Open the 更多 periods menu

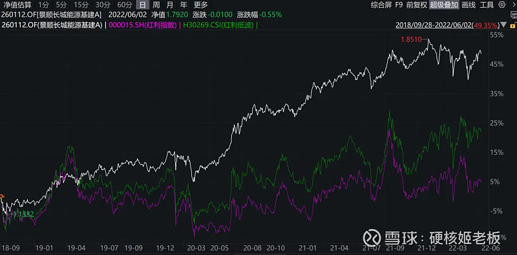click(201, 5)
